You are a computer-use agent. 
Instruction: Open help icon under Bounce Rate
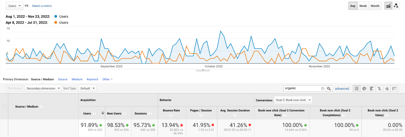[x=171, y=115]
